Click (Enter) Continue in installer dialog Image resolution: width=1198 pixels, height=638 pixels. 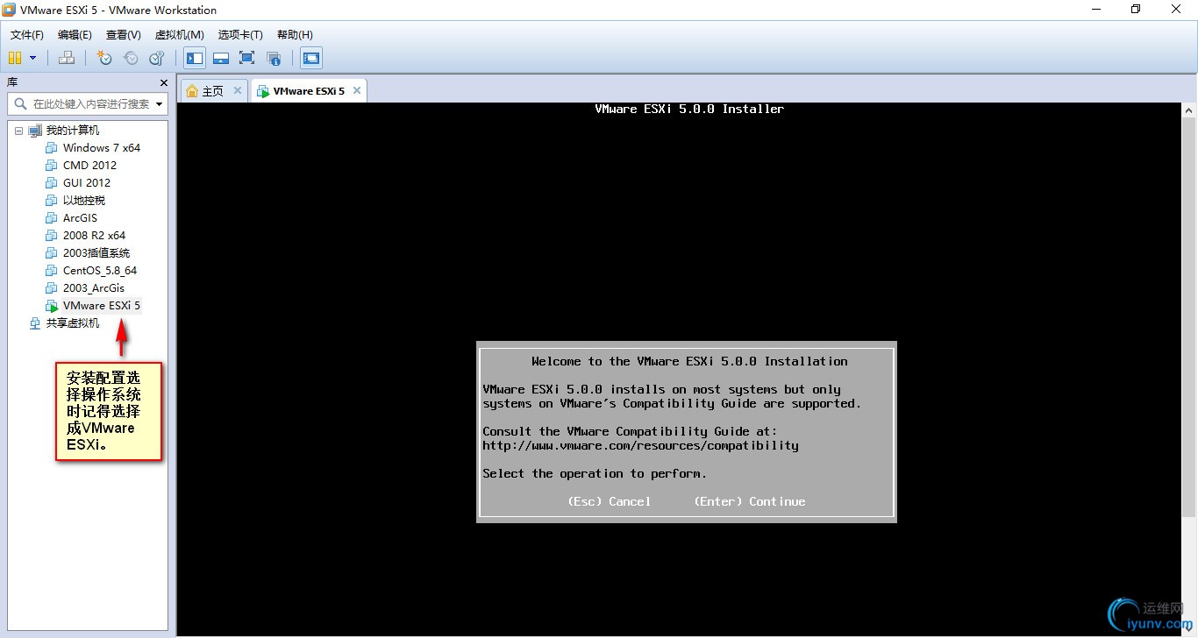(x=750, y=501)
